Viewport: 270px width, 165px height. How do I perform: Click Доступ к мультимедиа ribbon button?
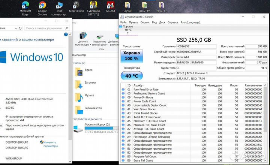pos(82,39)
